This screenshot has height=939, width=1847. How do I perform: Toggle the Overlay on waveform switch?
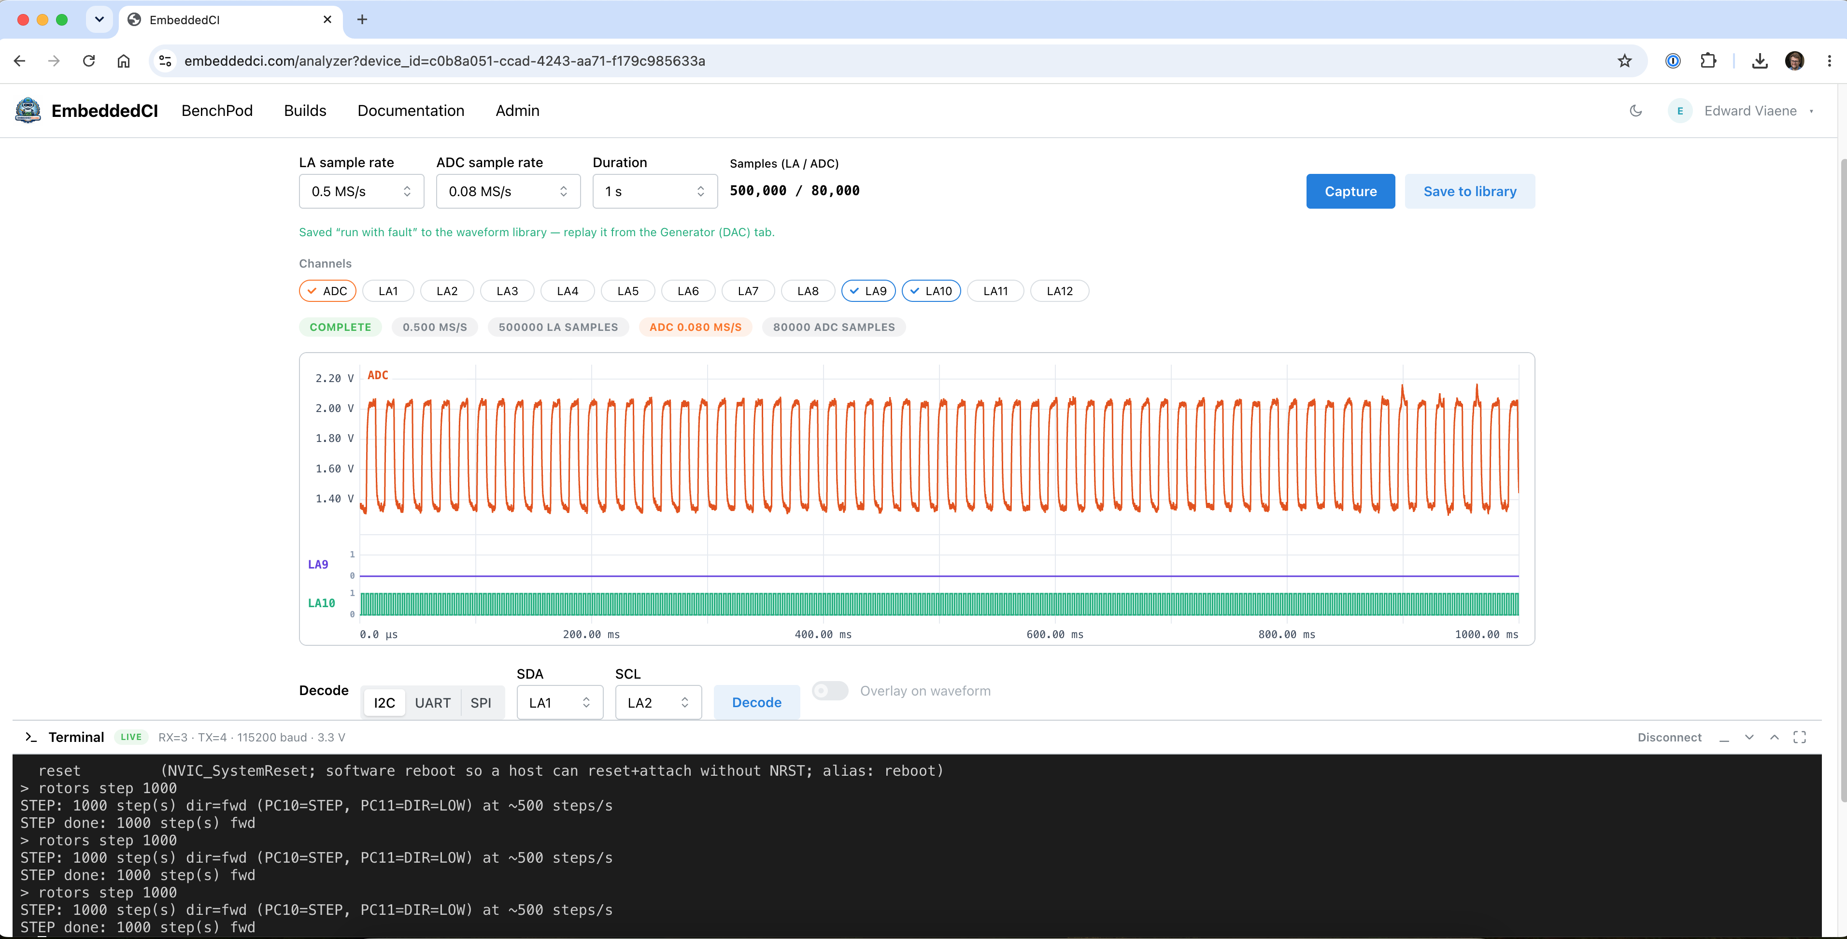tap(830, 691)
